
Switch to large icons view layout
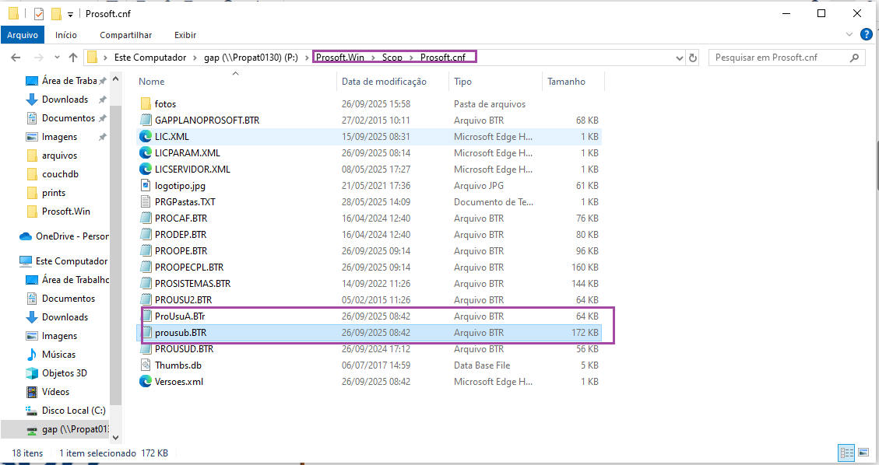[x=863, y=453]
